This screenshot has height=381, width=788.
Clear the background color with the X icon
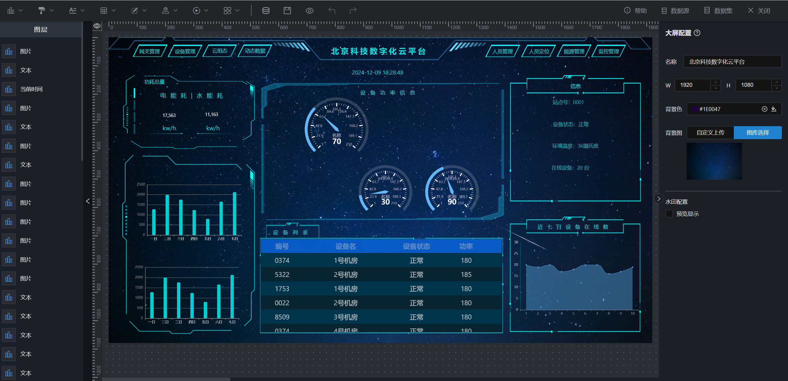pos(764,109)
